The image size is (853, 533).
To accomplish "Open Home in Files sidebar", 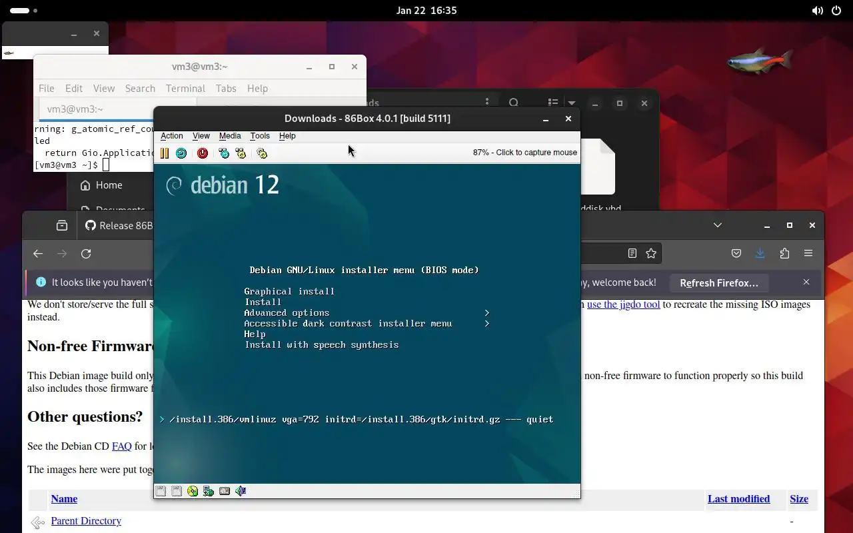I will (x=109, y=185).
